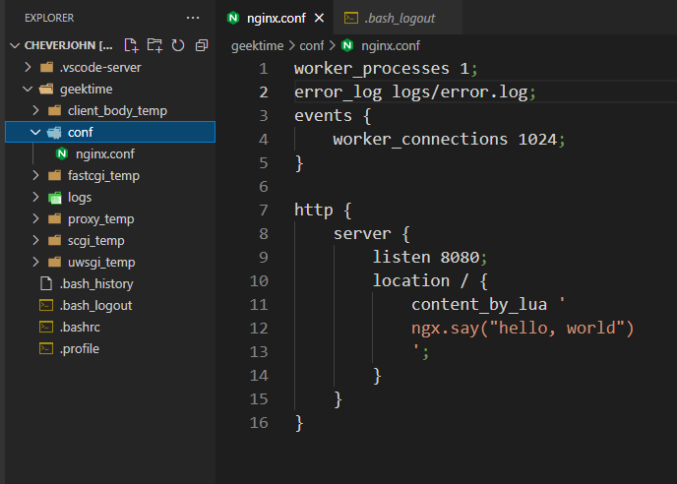Select the logs folder name
This screenshot has height=484, width=677.
coord(80,198)
